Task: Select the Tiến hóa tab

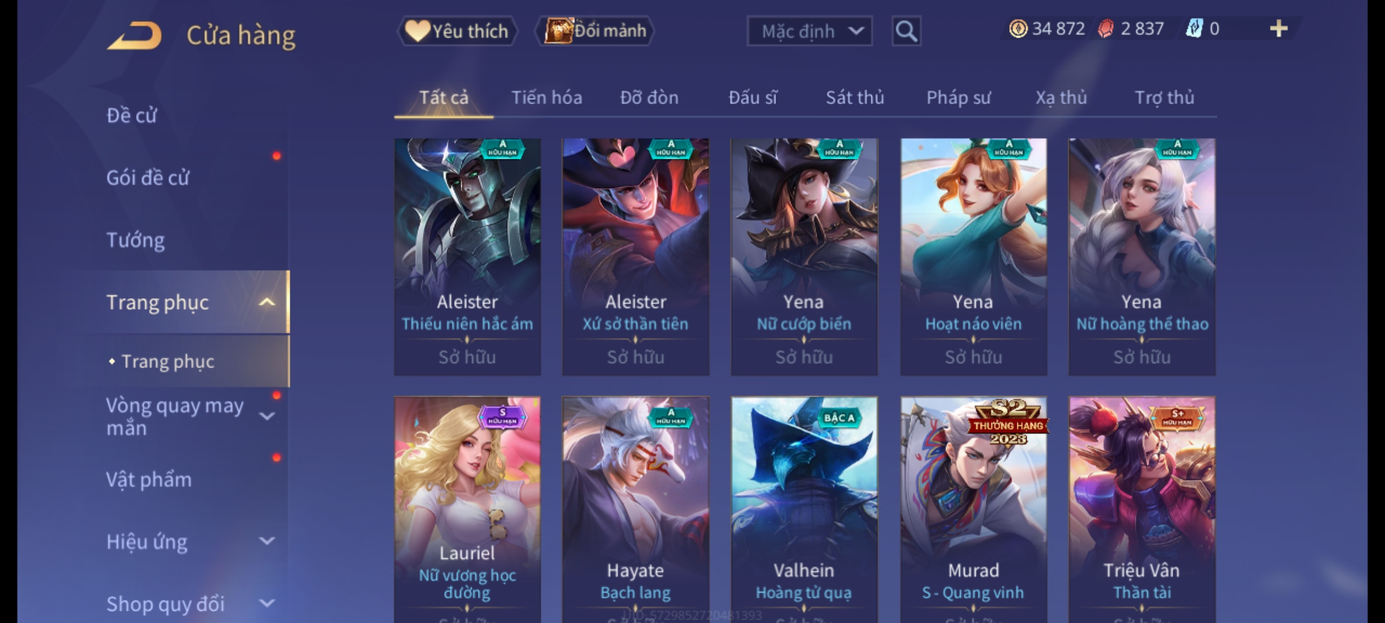Action: click(546, 97)
